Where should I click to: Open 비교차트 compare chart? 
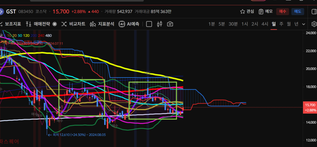point(73,24)
